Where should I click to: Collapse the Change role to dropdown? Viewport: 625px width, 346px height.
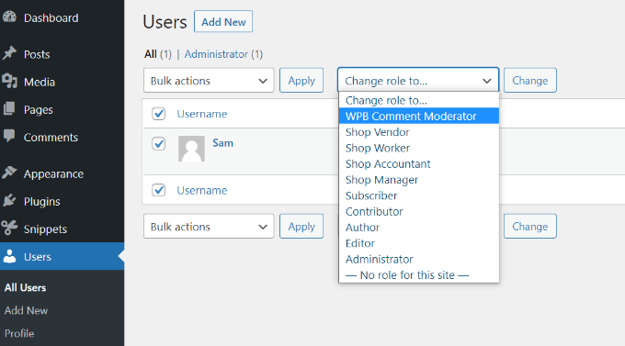[418, 81]
